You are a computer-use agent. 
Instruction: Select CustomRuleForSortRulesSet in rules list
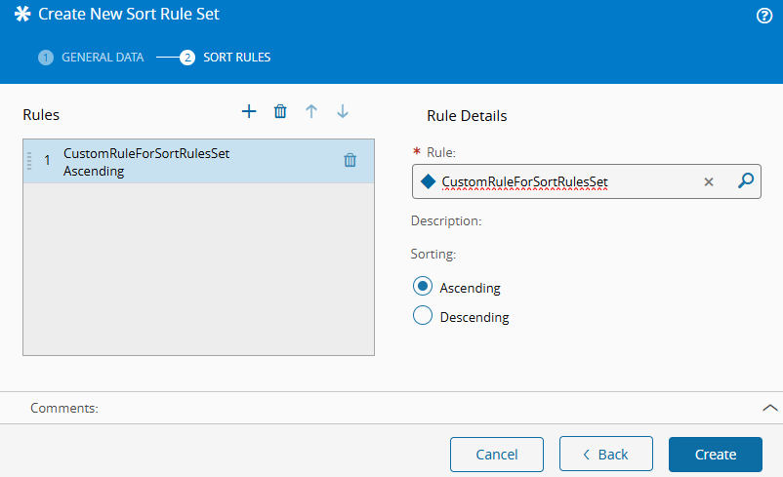tap(146, 161)
